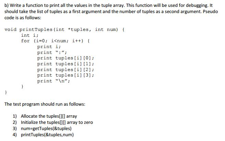The width and height of the screenshot is (225, 141).
Task: Click the 'int i;' declaration line
Action: (30, 35)
